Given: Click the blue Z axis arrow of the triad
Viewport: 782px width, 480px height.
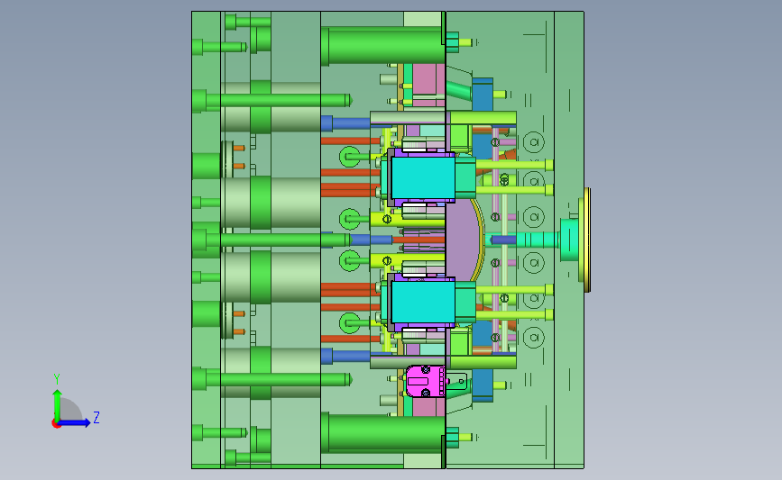Looking at the screenshot, I should pyautogui.click(x=74, y=423).
